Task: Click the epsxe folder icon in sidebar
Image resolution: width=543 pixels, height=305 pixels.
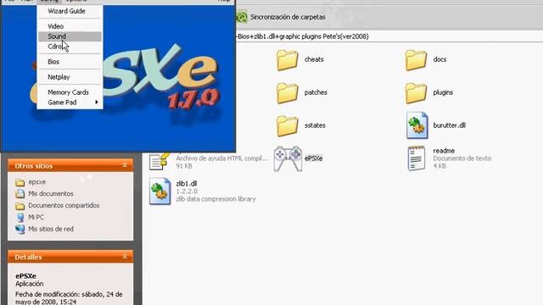Action: (x=20, y=182)
